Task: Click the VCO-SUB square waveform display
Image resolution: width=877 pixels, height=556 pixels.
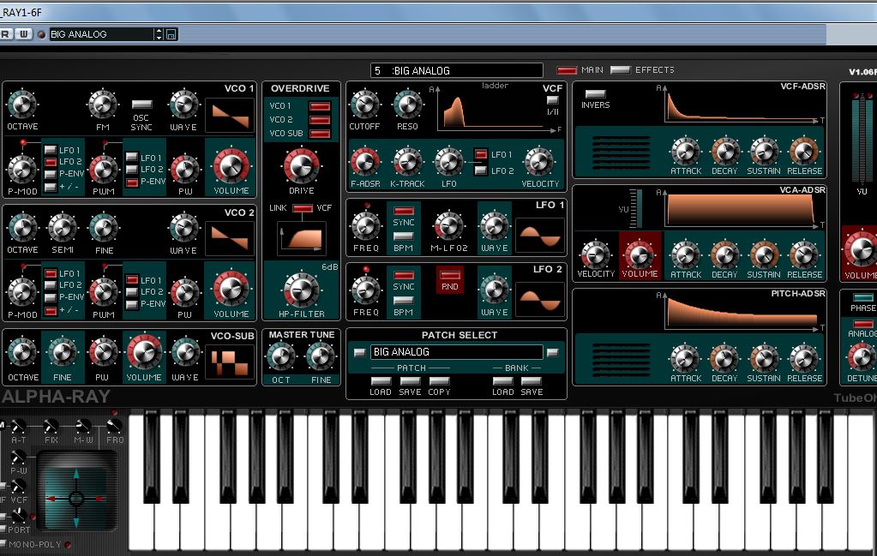Action: pyautogui.click(x=230, y=362)
